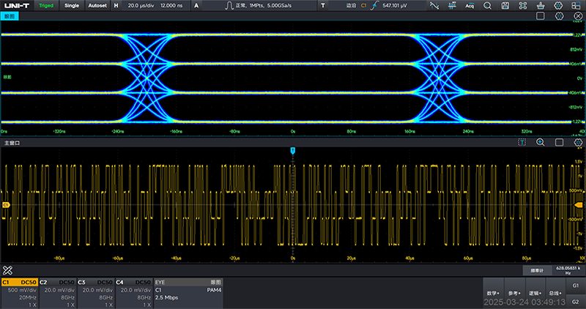
Task: Click the 1Mpts, 5.00GSa/s sampling info
Action: 264,6
